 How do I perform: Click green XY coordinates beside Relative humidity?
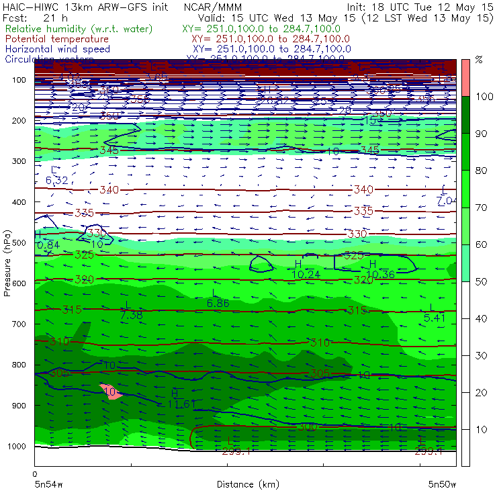(x=261, y=29)
